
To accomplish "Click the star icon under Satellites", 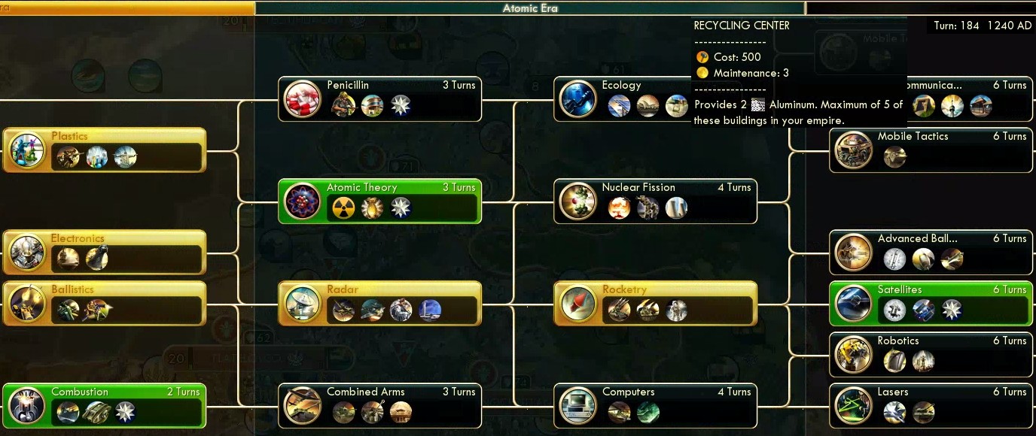I will pos(952,310).
